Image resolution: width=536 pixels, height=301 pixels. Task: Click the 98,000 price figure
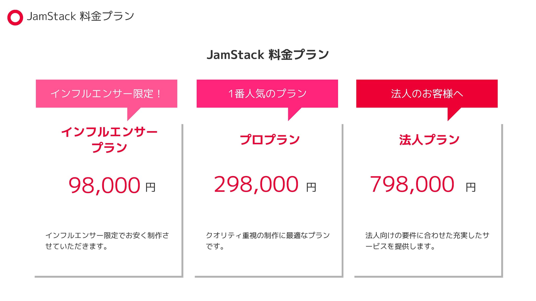pyautogui.click(x=104, y=185)
